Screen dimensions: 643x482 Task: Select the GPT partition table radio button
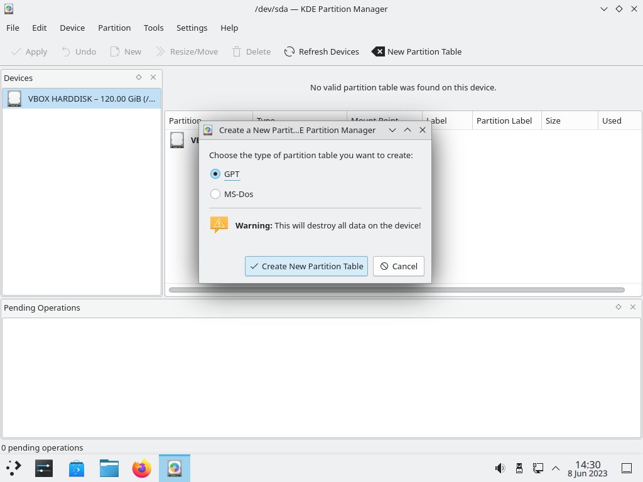tap(215, 174)
